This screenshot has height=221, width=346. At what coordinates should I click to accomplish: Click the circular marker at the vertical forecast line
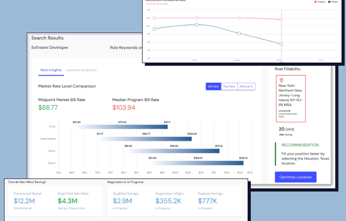point(281,19)
